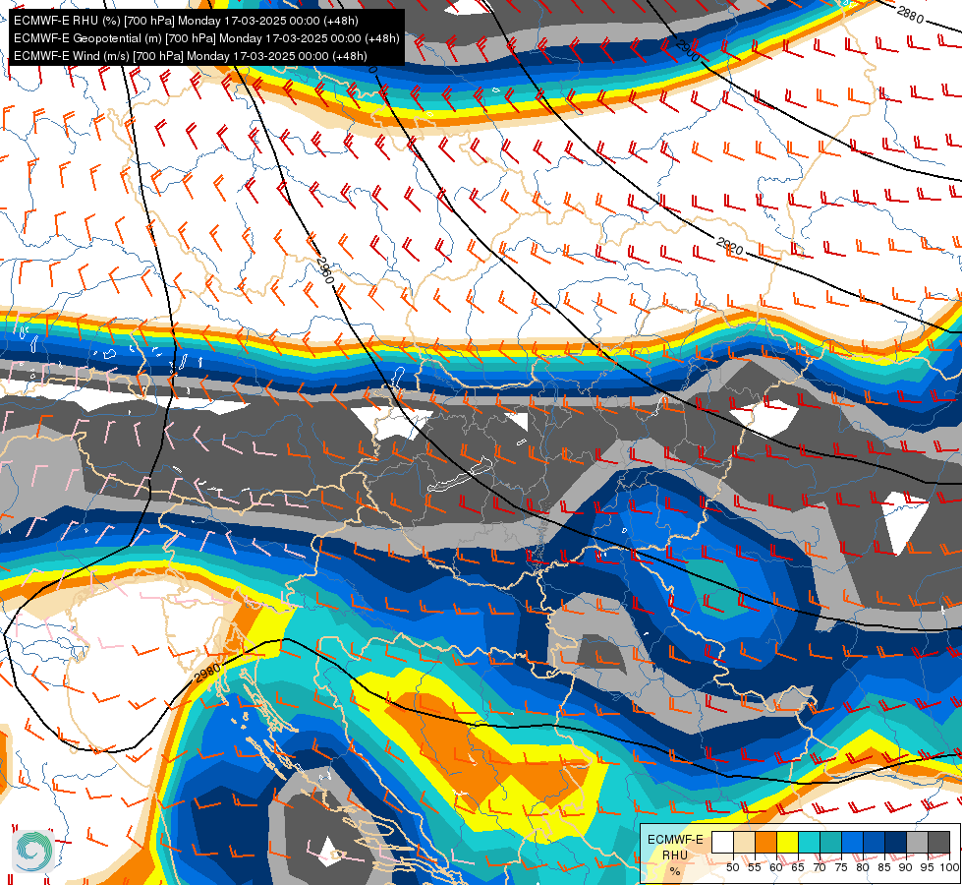Click the '2920' geopotential contour label

point(729,246)
